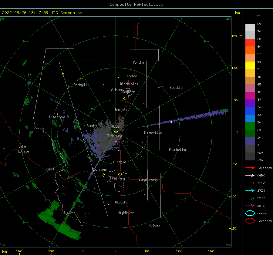The width and height of the screenshot is (273, 255).
Task: Click the red 60 dBZ color swatch
Action: pyautogui.click(x=250, y=43)
